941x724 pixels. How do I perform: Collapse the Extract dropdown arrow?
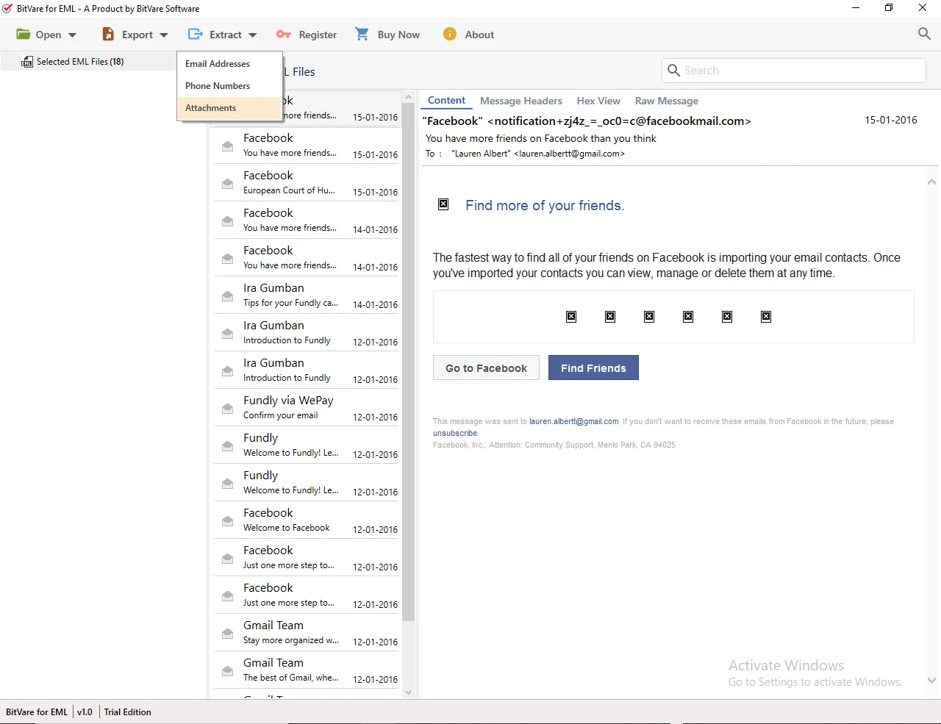[x=253, y=35]
